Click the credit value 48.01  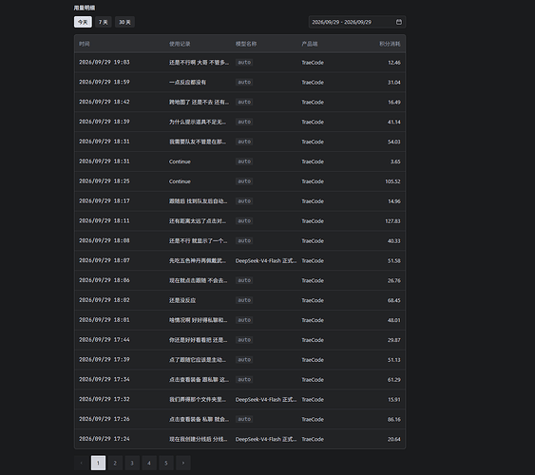(x=394, y=320)
